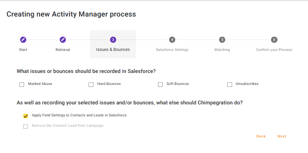Click step 6 Confirm circle icon

tap(274, 40)
